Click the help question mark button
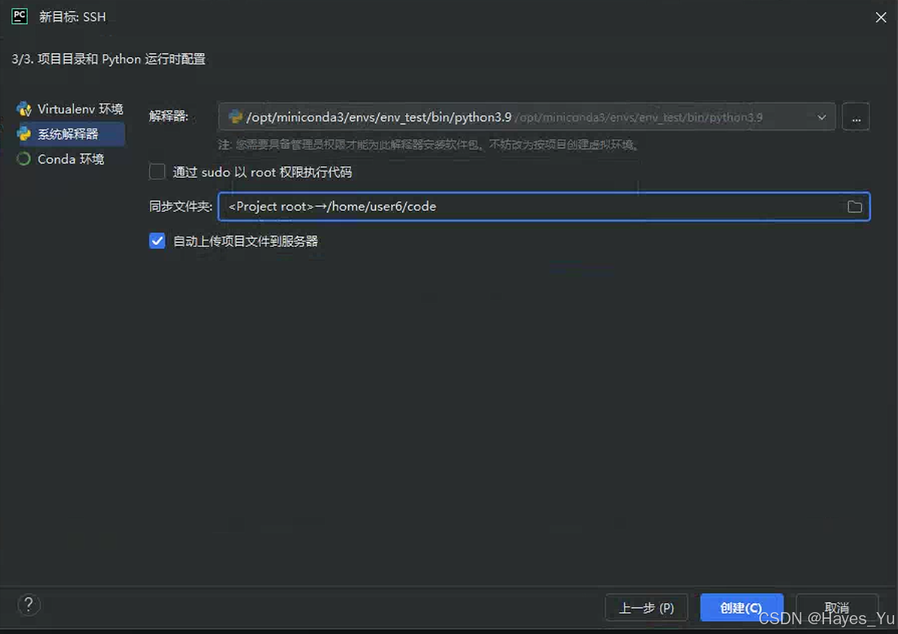The width and height of the screenshot is (898, 634). pyautogui.click(x=29, y=605)
